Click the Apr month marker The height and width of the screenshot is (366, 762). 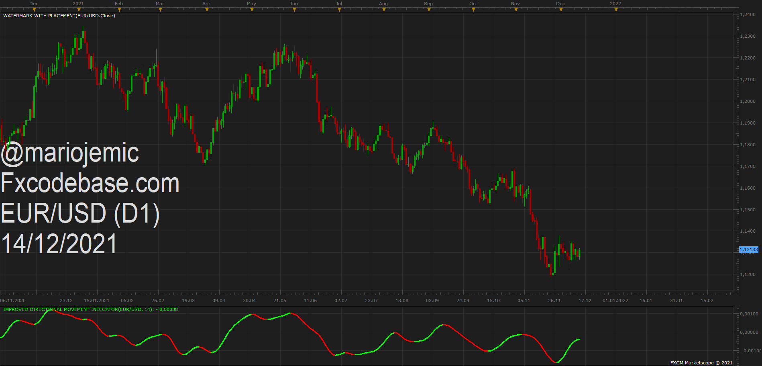click(x=207, y=10)
